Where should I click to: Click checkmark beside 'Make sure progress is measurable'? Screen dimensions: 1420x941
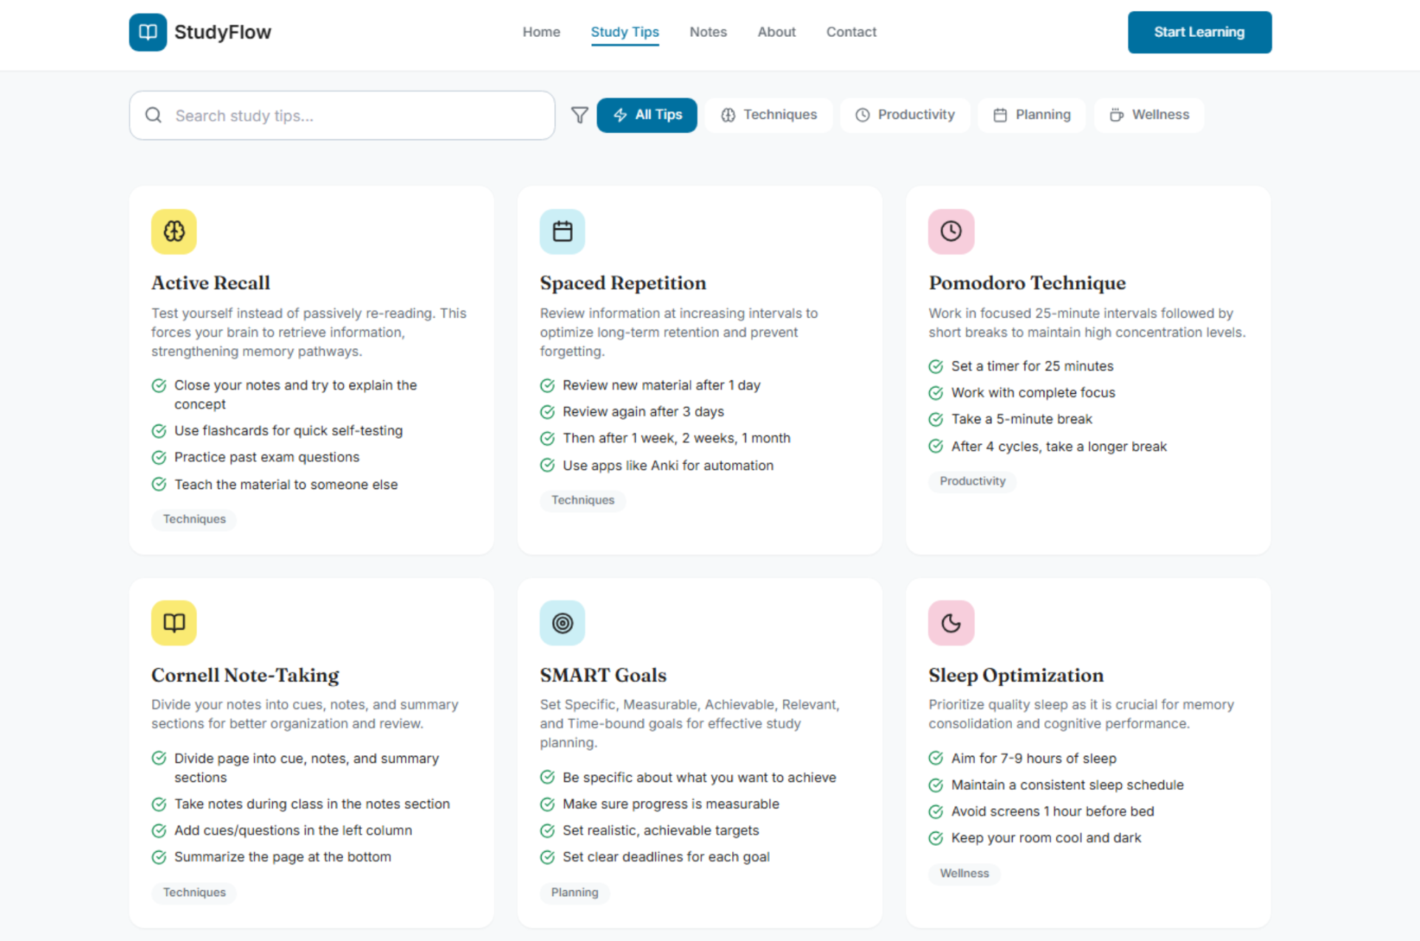(x=547, y=804)
